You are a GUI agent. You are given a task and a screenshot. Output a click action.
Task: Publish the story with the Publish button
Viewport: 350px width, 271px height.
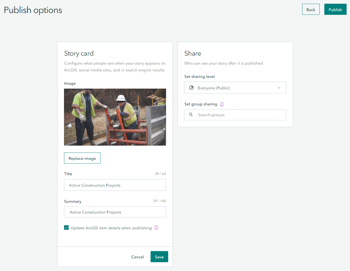(x=335, y=10)
